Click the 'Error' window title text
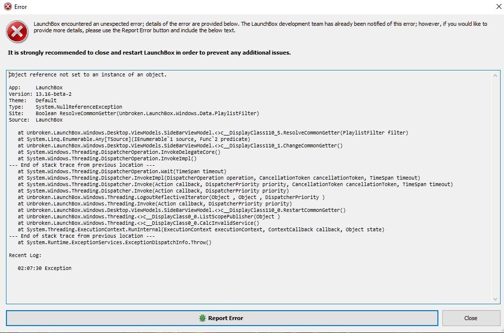Viewport: 504px width, 333px height. pos(20,7)
